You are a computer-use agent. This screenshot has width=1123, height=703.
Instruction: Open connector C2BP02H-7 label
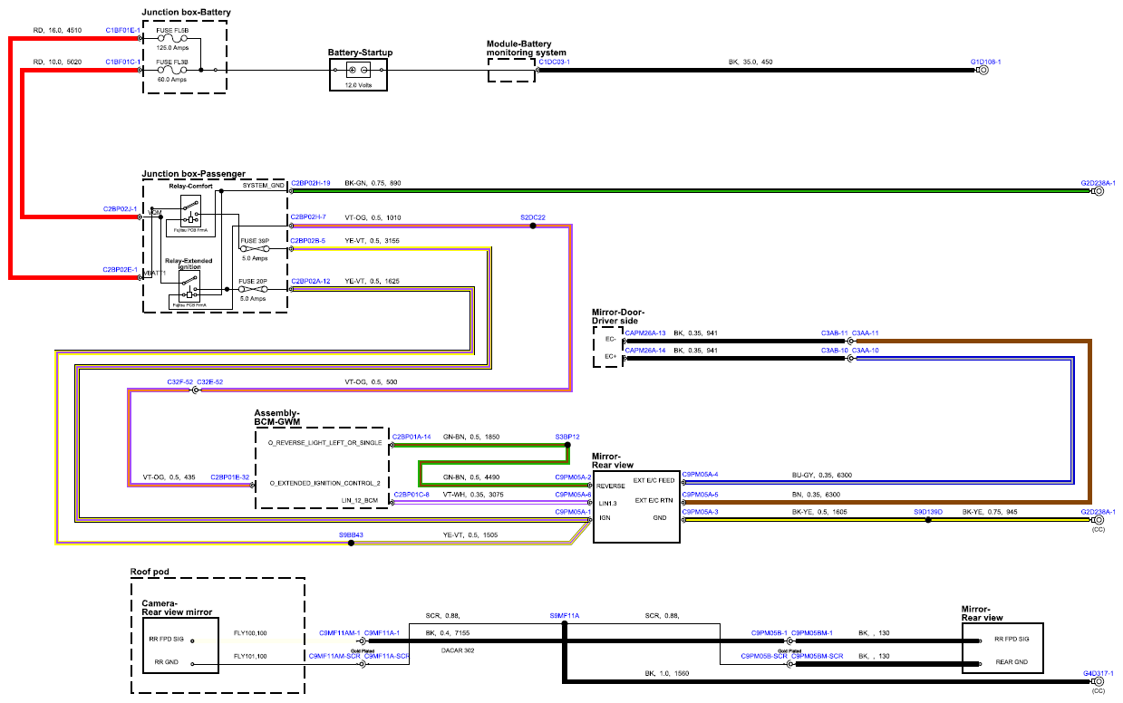(308, 217)
